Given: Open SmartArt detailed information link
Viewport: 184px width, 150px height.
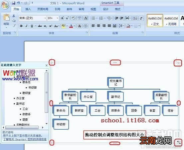Looking at the screenshot, I should click(25, 139).
